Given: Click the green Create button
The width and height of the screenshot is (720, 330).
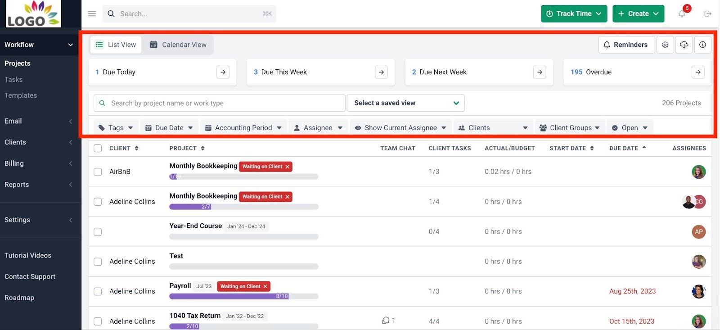Looking at the screenshot, I should [x=638, y=14].
